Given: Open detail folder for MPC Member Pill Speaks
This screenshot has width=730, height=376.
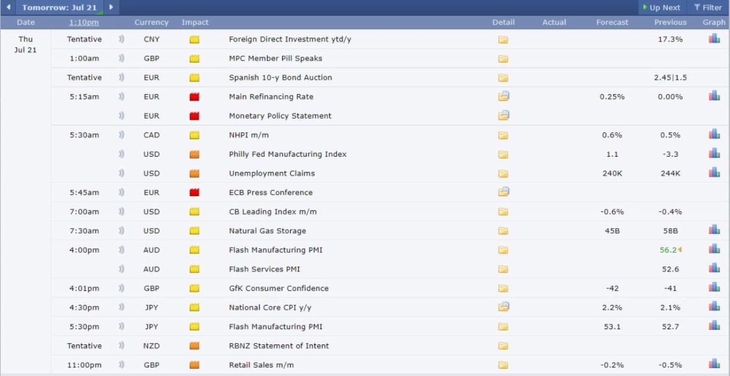Looking at the screenshot, I should click(x=503, y=59).
